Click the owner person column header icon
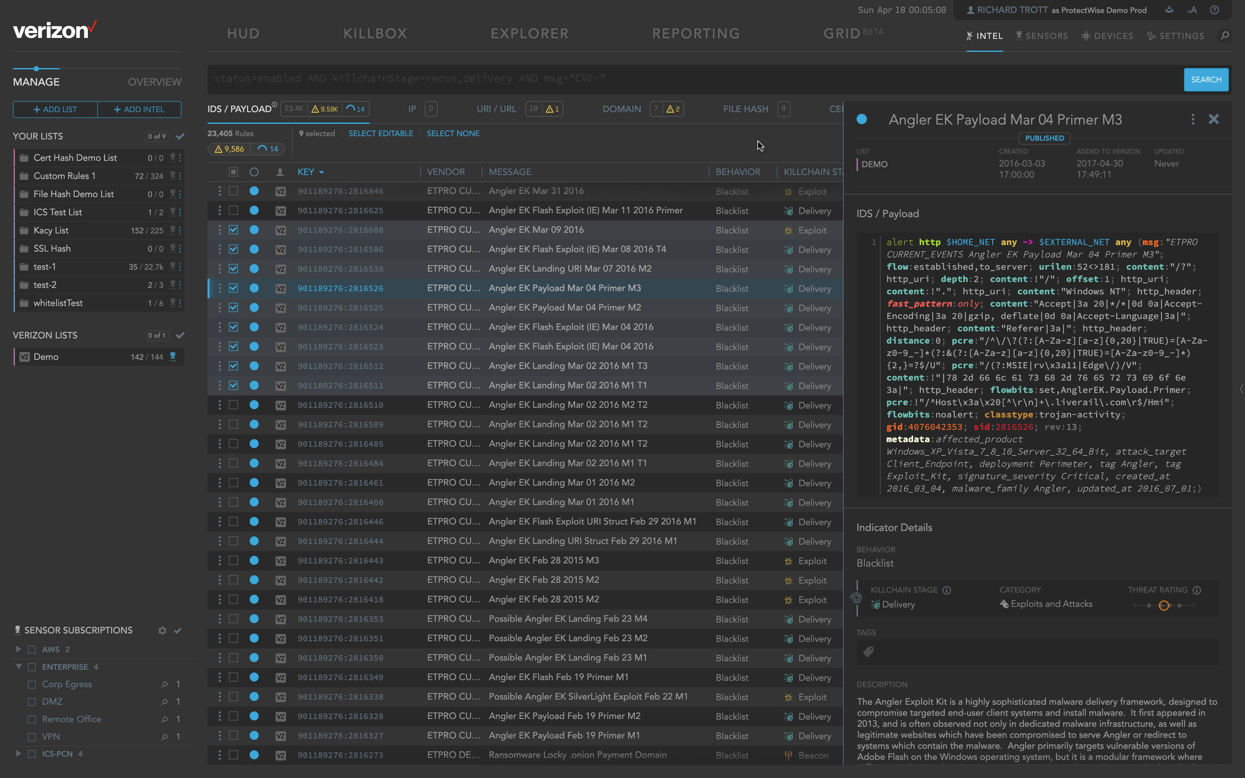The width and height of the screenshot is (1245, 778). pyautogui.click(x=280, y=172)
